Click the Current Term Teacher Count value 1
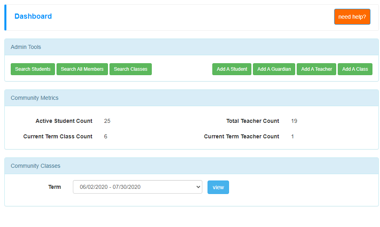Screen dimensions: 380x227 pos(292,136)
